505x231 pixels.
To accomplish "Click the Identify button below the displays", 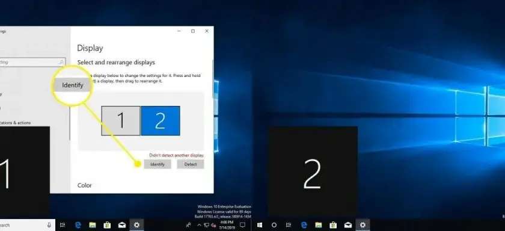I will tap(158, 164).
